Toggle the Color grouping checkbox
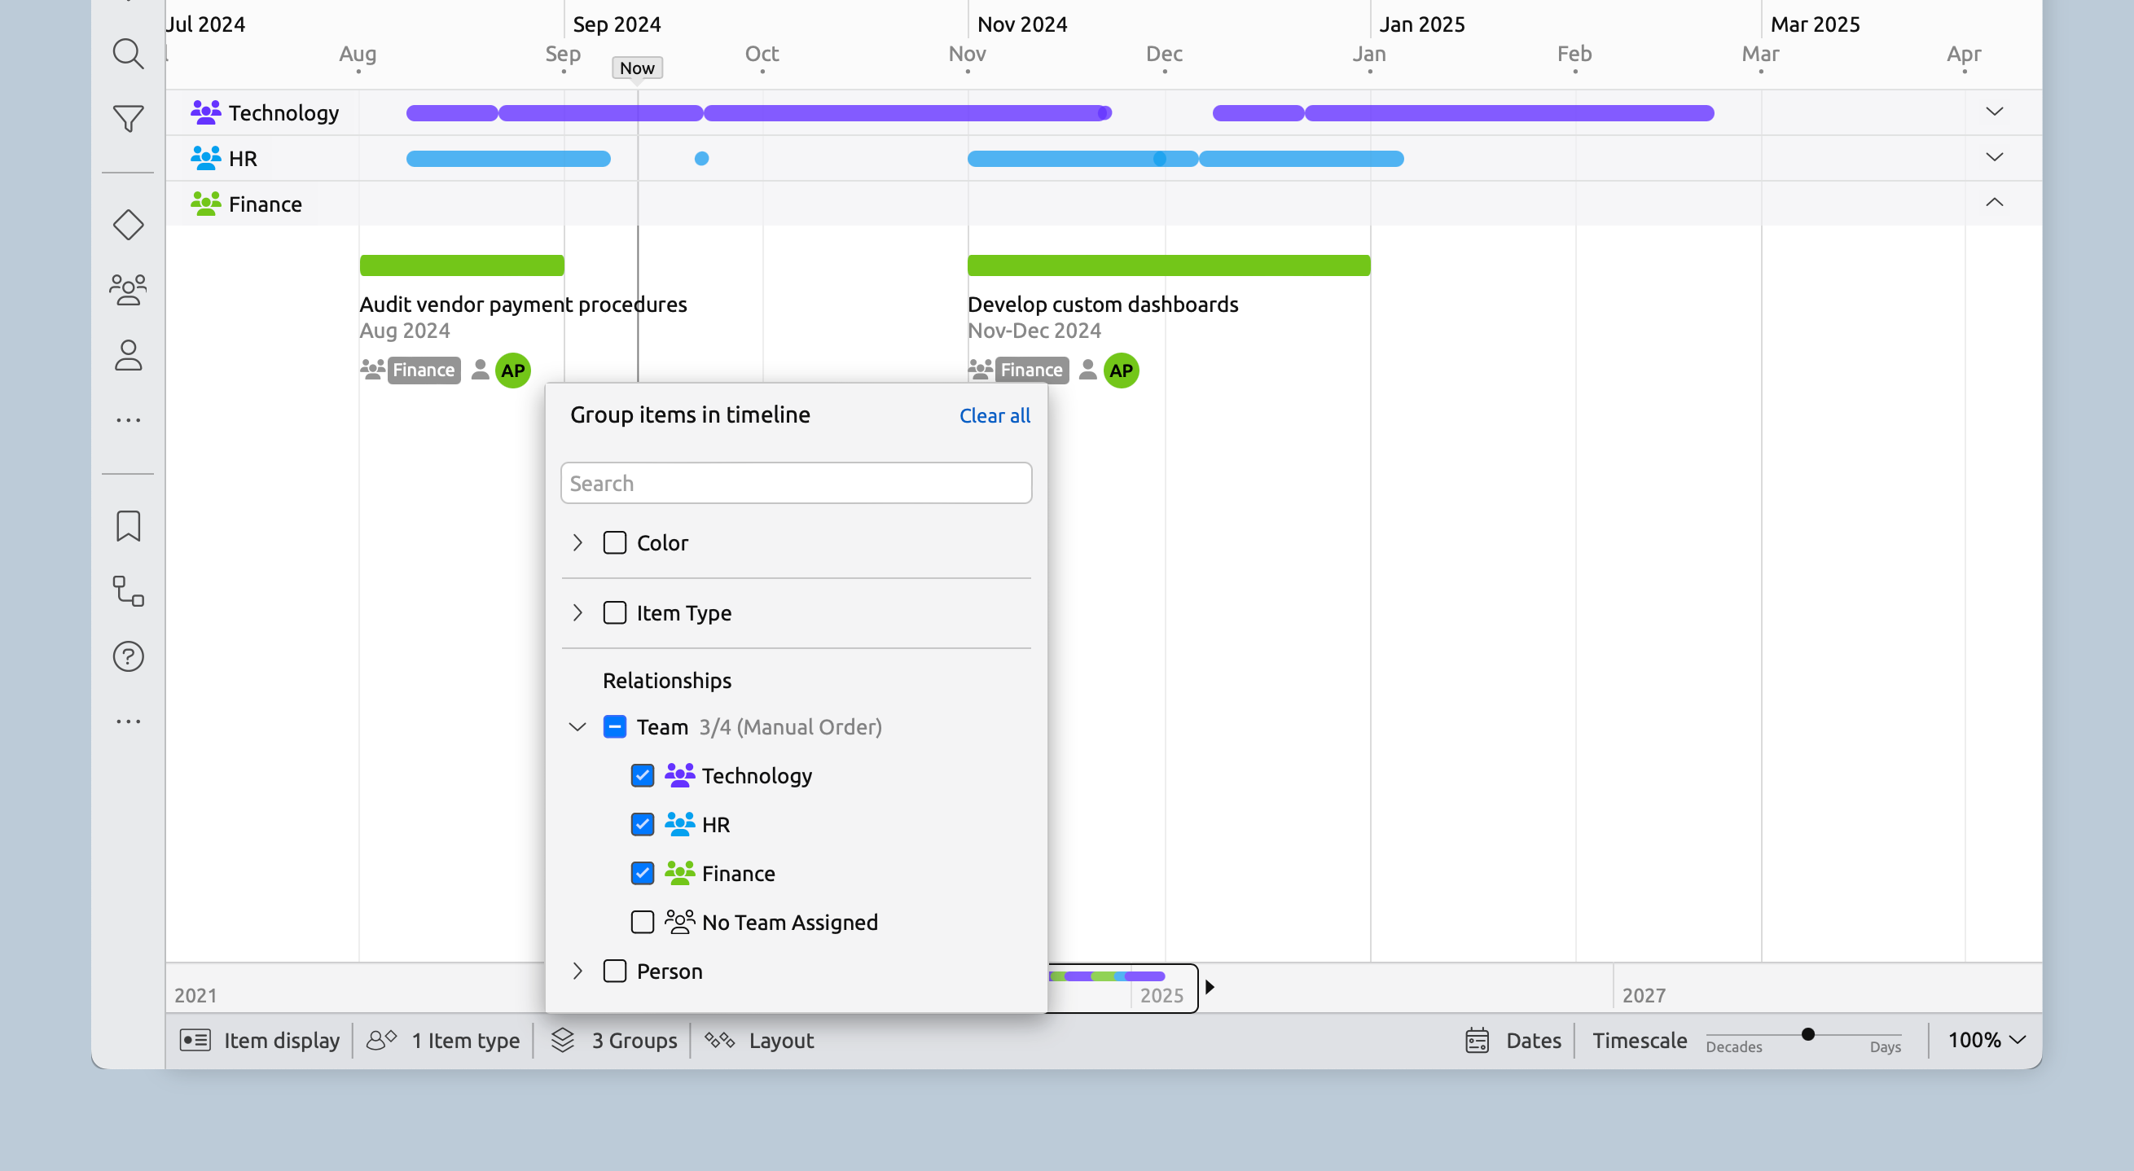Screen dimensions: 2134x1171 (x=615, y=542)
